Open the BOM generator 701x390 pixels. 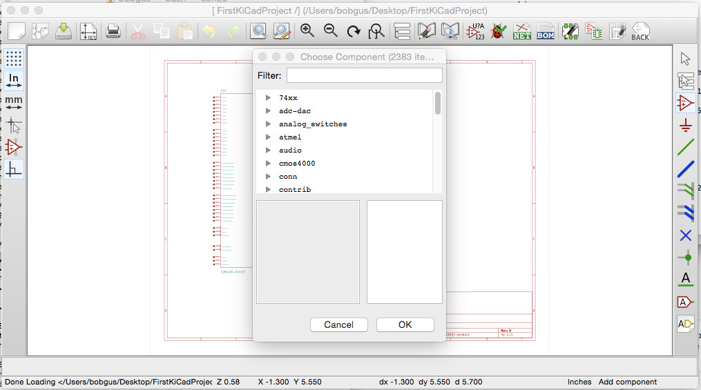pyautogui.click(x=546, y=32)
